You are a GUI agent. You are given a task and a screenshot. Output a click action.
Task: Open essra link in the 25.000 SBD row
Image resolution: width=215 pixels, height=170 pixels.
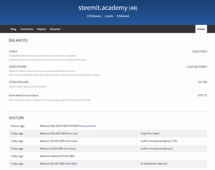pyautogui.click(x=73, y=149)
